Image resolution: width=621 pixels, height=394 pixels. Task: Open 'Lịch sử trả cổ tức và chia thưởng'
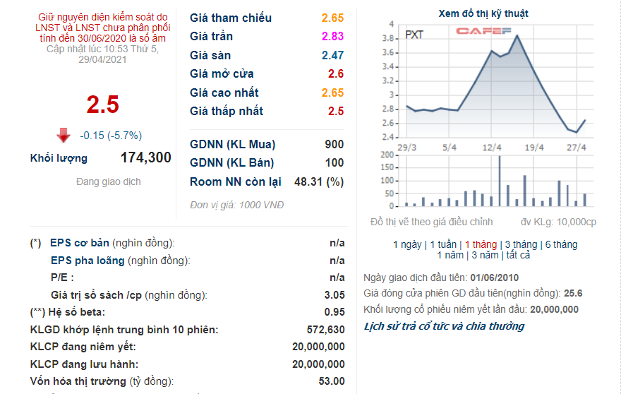pyautogui.click(x=444, y=326)
